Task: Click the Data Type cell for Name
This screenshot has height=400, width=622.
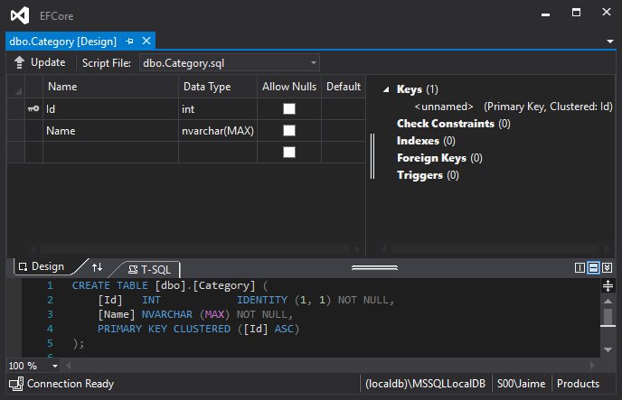Action: point(217,131)
